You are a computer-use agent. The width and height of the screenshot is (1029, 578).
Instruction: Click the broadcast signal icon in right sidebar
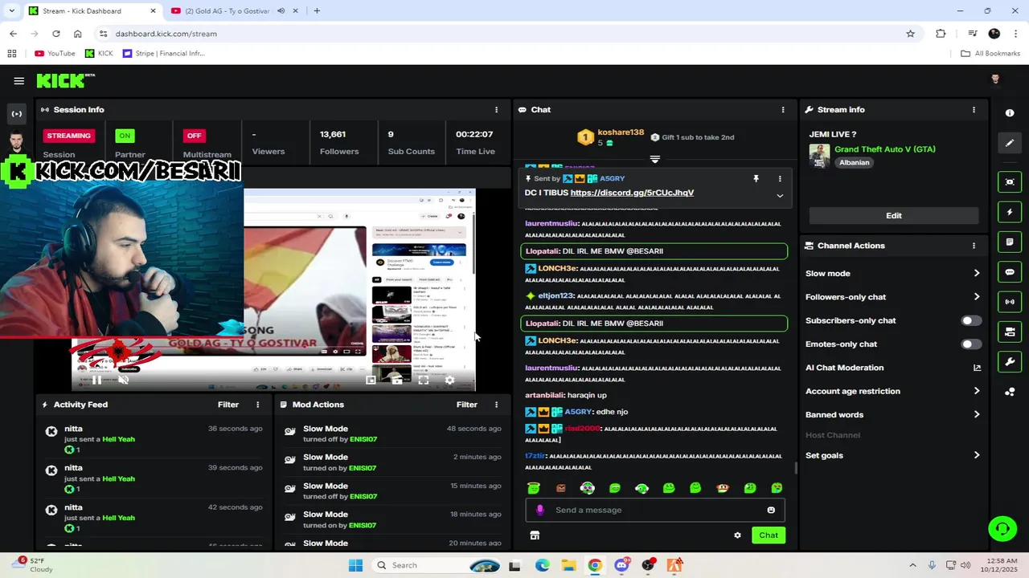(x=1010, y=302)
